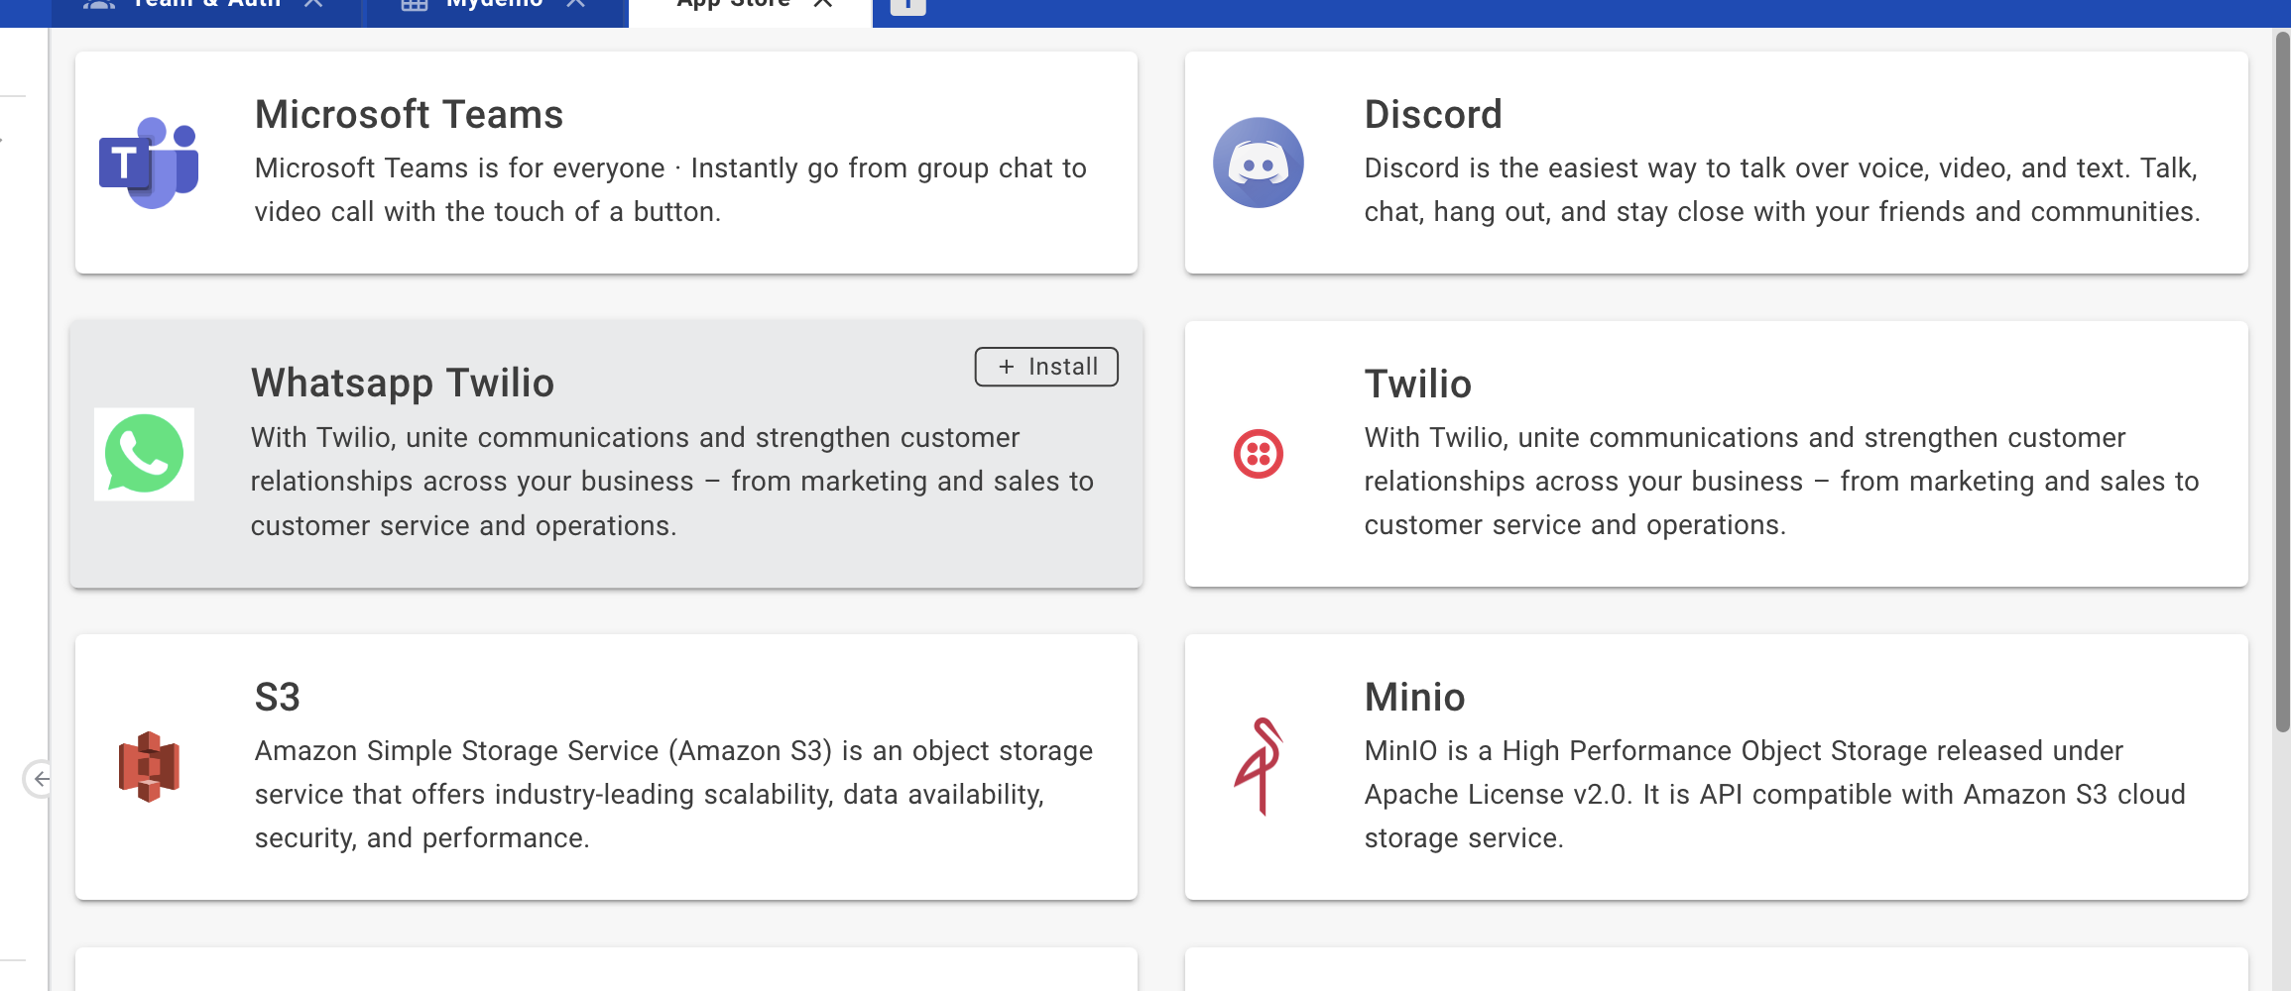Add a new tab with plus button
The image size is (2291, 991).
907,5
